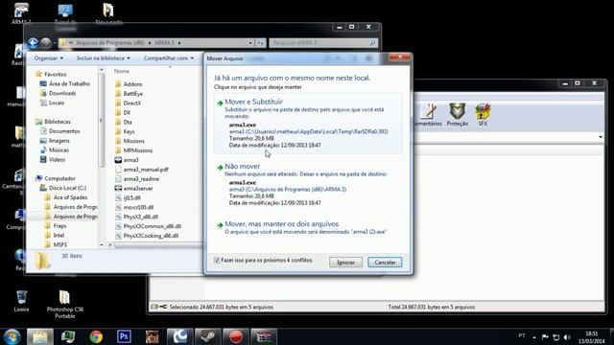Image resolution: width=614 pixels, height=345 pixels.
Task: Open WinRAR path dropdown arrow
Action: [601, 137]
